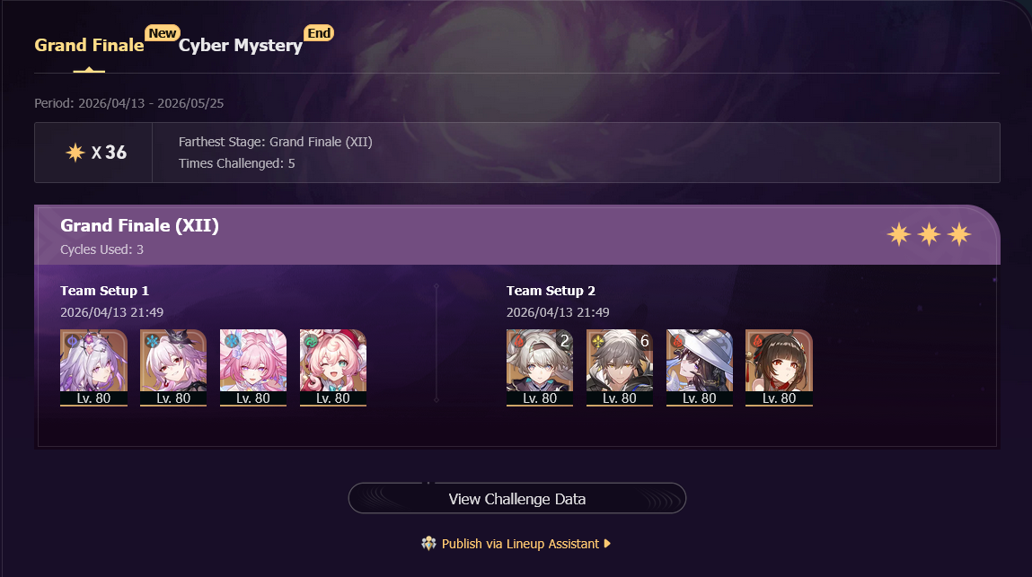Click the Lineup Assistant icon
The height and width of the screenshot is (577, 1032).
pyautogui.click(x=429, y=544)
